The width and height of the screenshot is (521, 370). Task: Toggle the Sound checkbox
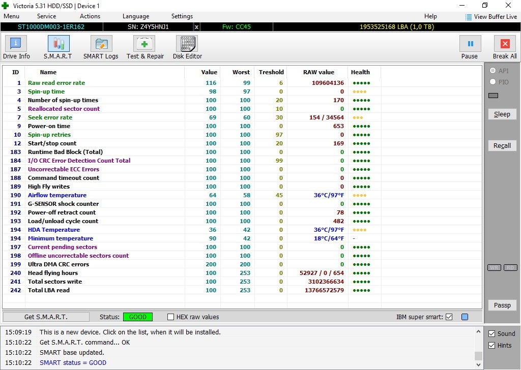491,334
